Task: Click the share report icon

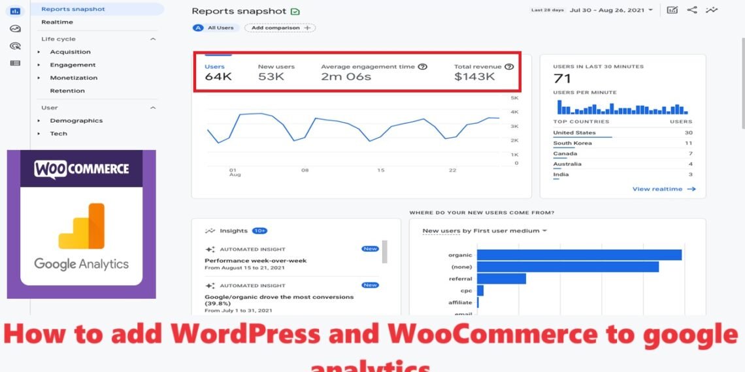Action: 692,10
